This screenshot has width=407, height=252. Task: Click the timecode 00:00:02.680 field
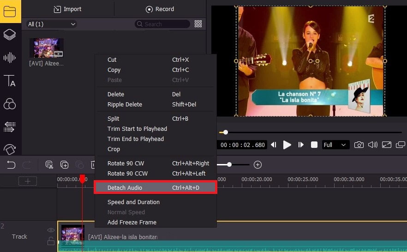coord(242,145)
